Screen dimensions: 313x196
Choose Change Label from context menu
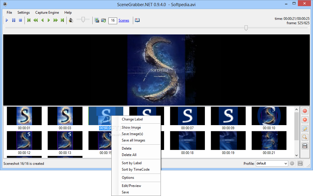[x=136, y=119]
